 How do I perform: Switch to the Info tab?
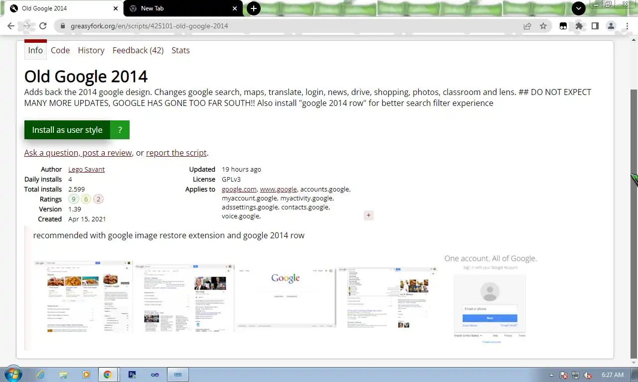35,50
